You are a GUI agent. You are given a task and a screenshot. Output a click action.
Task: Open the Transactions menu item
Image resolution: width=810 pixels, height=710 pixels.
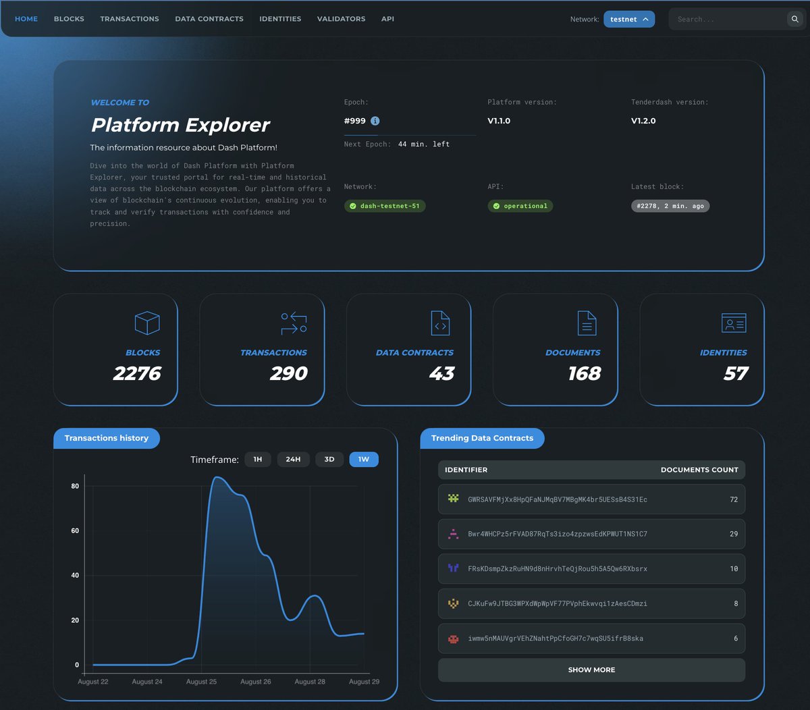(130, 19)
